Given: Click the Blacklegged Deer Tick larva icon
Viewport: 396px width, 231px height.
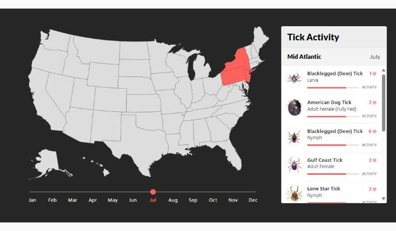Looking at the screenshot, I should point(293,78).
